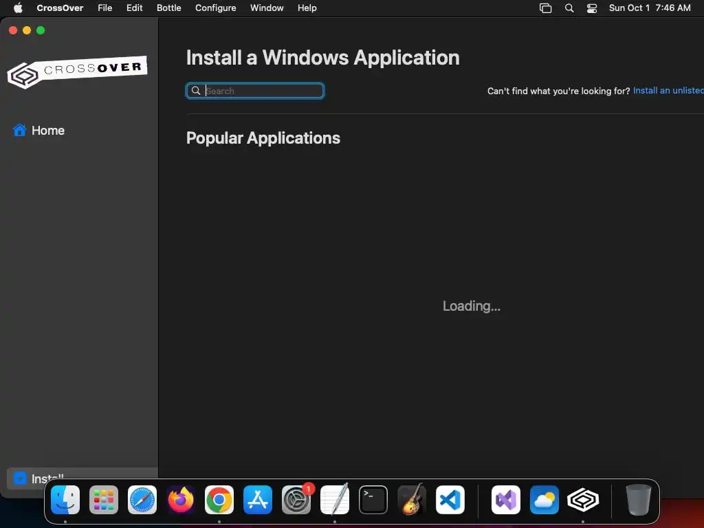This screenshot has height=528, width=704.
Task: Click the CrossOver icon in the dock
Action: (x=583, y=500)
